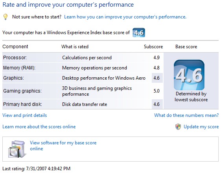Image resolution: width=221 pixels, height=173 pixels.
Task: Open Learn more about the scores online
Action: (39, 127)
